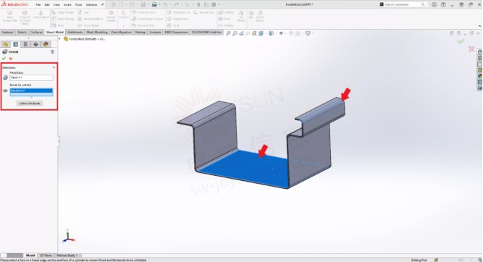Click the Collect All Bends button
This screenshot has width=483, height=262.
[x=29, y=103]
